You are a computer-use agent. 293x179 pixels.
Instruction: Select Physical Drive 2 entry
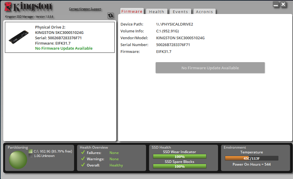tap(60, 37)
